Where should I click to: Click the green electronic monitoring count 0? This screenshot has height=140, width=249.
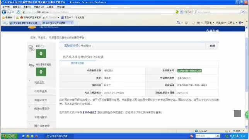(41, 72)
